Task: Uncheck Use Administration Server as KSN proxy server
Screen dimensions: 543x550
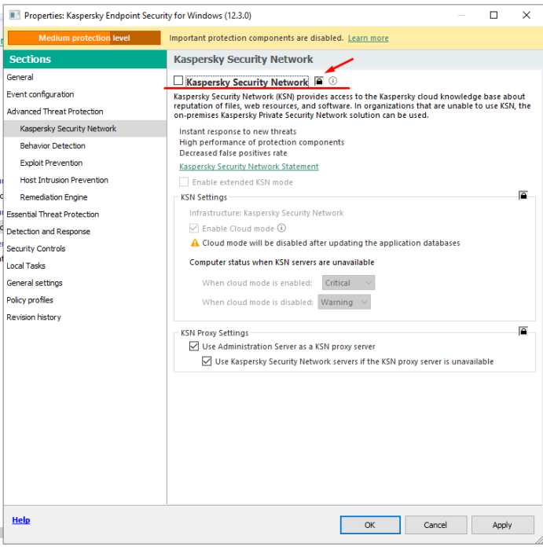Action: point(194,346)
